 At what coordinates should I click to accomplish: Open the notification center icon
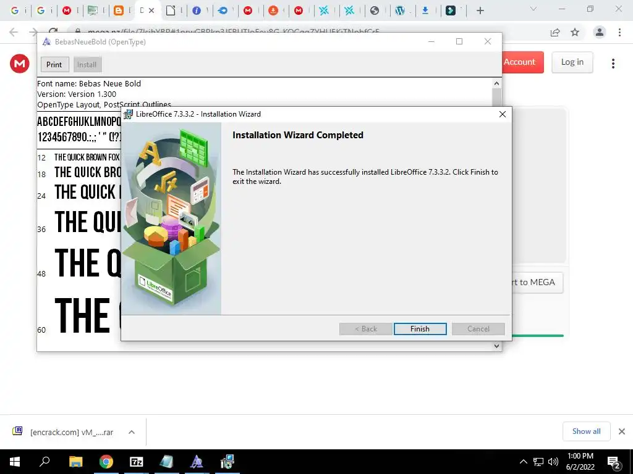tap(613, 462)
